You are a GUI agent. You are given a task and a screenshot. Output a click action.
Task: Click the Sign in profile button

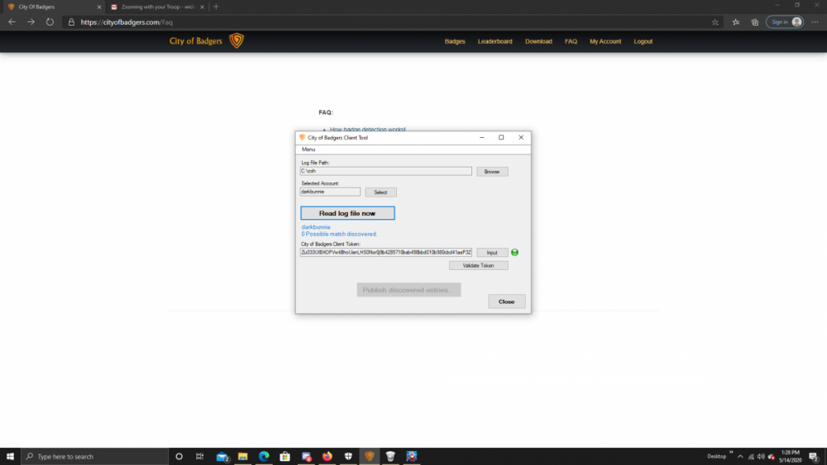click(785, 22)
